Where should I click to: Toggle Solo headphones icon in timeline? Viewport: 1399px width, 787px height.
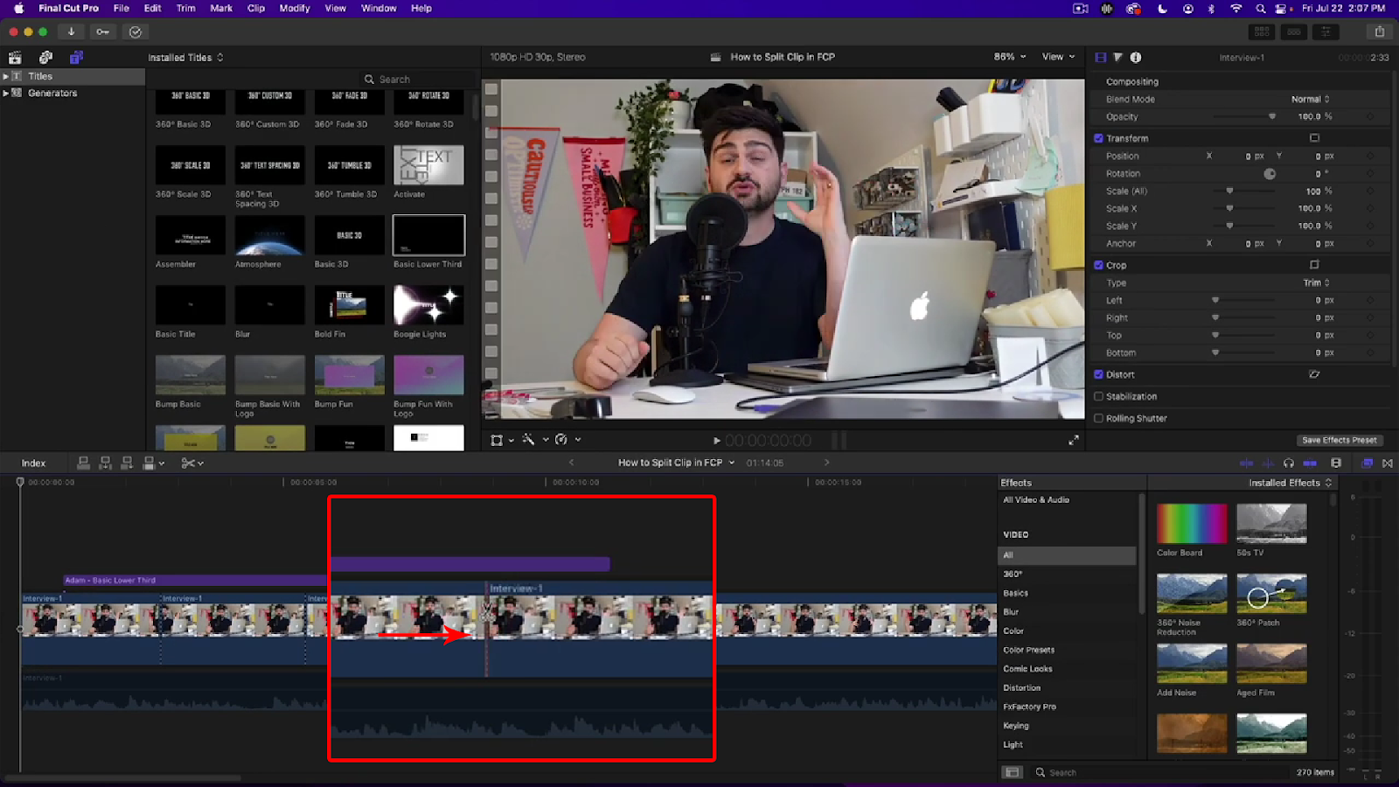tap(1289, 463)
